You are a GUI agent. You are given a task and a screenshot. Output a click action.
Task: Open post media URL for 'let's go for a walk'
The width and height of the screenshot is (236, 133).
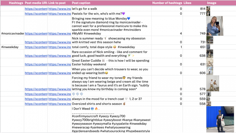point(36,9)
